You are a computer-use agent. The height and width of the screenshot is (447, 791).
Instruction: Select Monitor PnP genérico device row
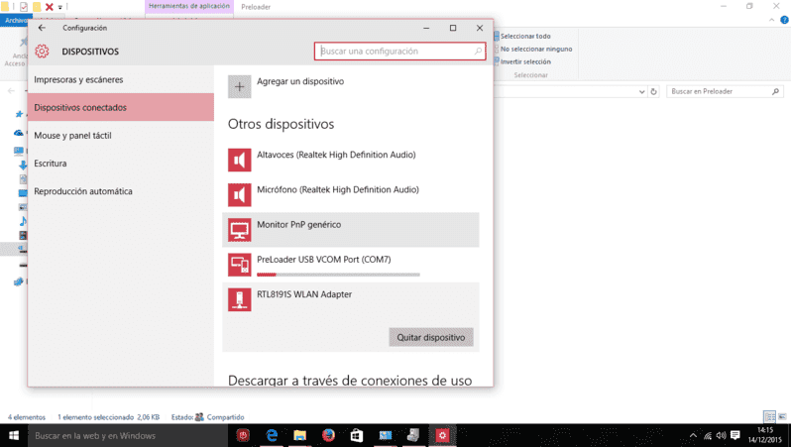(351, 230)
